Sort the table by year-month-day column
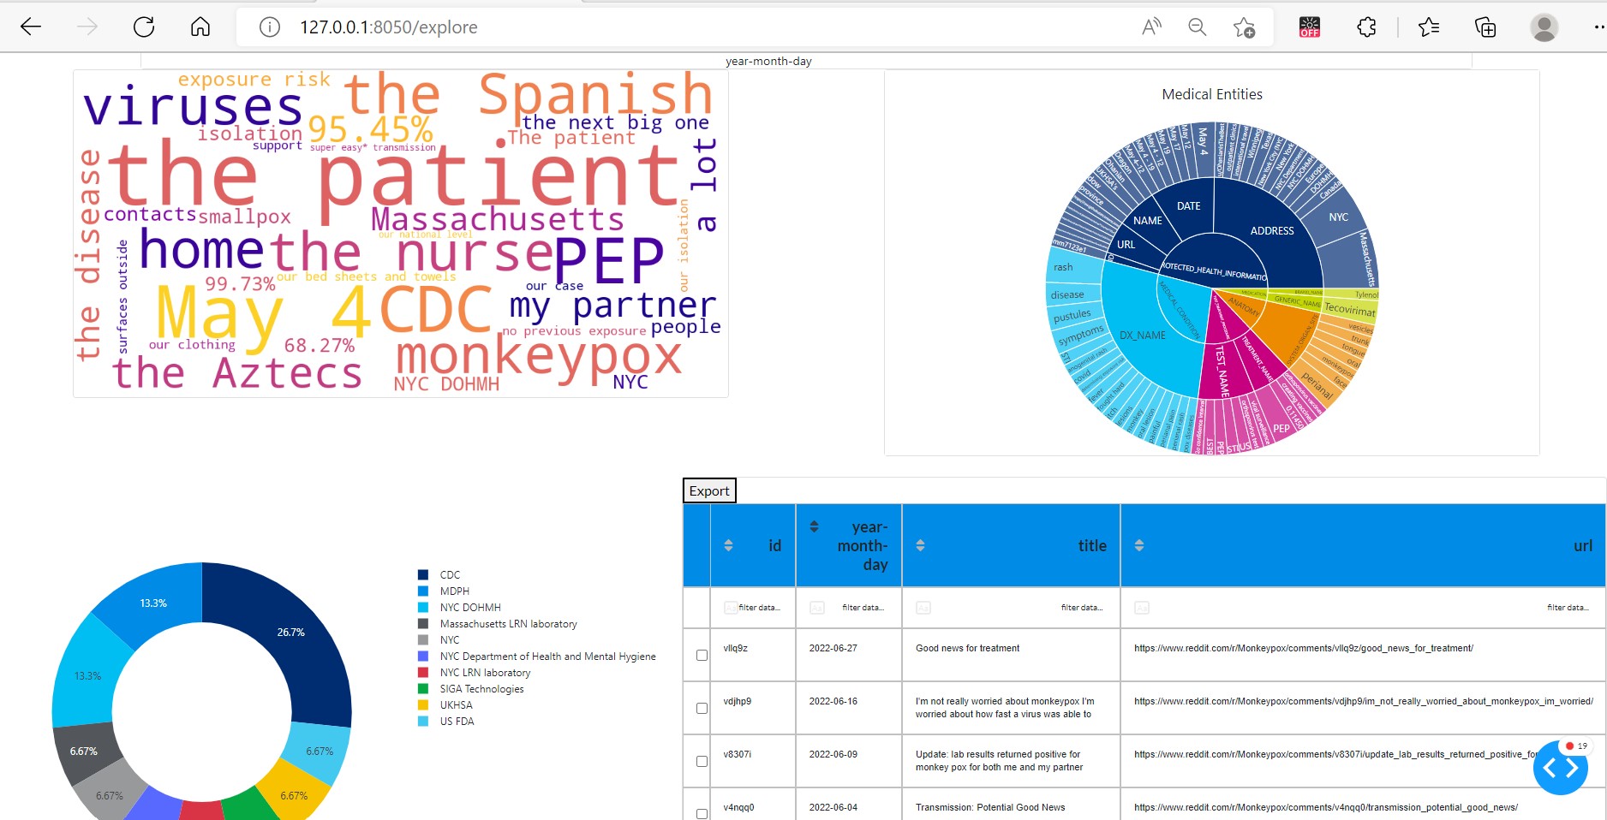Screen dimensions: 1607x820 click(814, 526)
